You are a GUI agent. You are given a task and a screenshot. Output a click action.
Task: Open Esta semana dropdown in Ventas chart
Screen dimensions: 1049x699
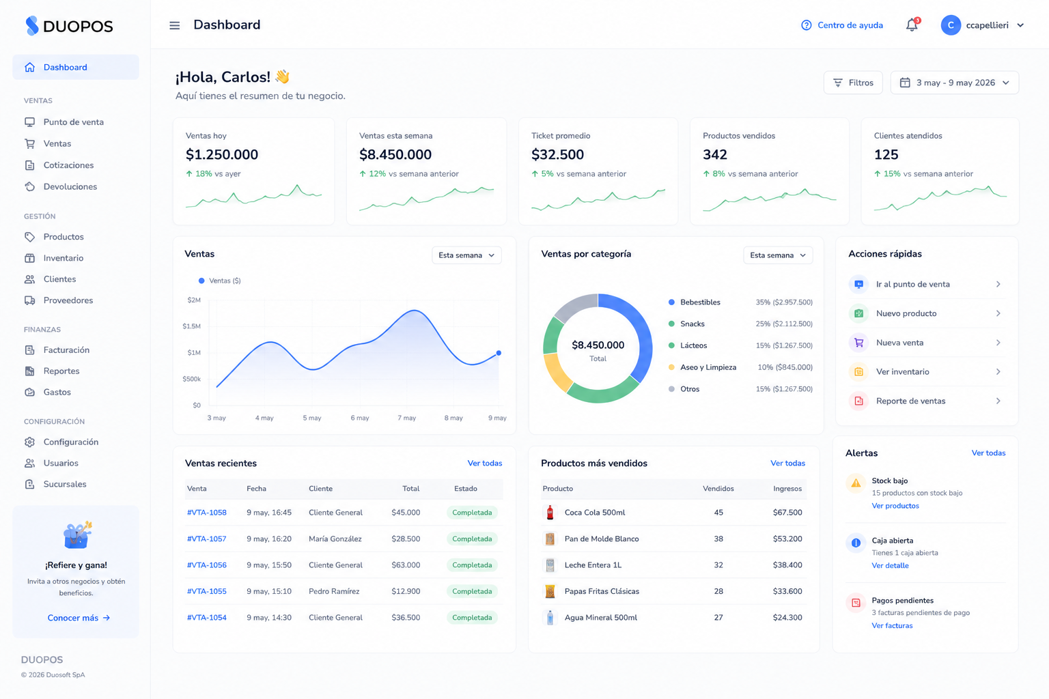pos(466,255)
